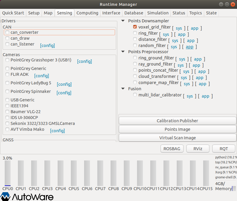Uncheck the voxel_grid_filter checkbox

[x=135, y=27]
